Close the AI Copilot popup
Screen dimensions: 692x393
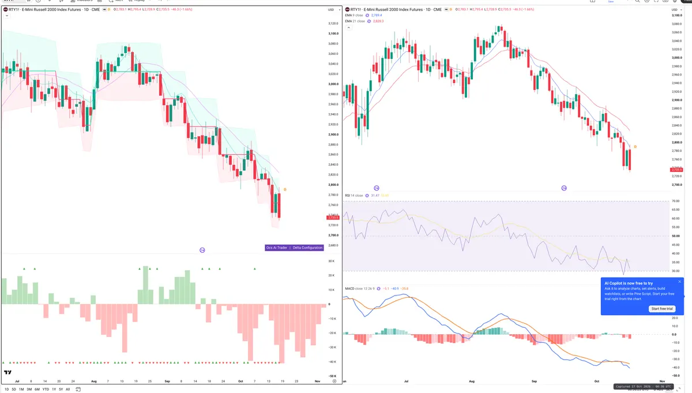pos(679,282)
